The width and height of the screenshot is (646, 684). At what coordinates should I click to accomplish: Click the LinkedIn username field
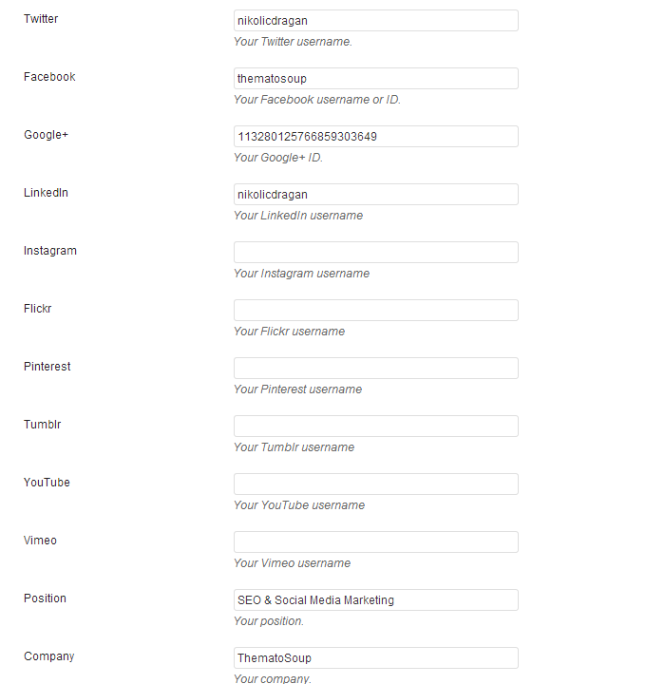(375, 195)
